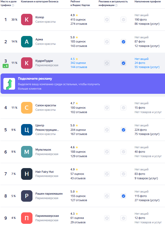
Task: Click the '86 товаров (услуг)' text
Action: pos(147,24)
